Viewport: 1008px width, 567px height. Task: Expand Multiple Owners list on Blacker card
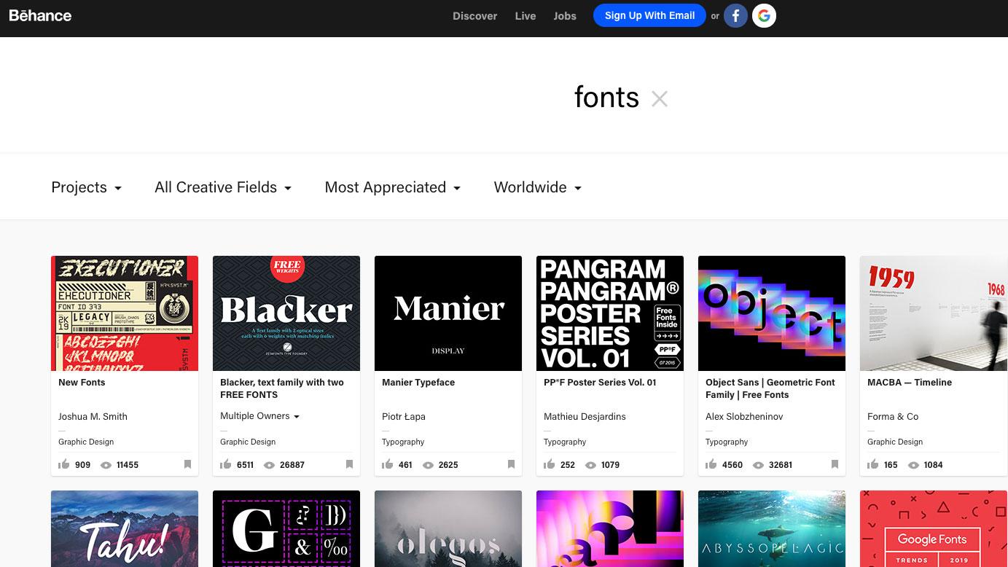pyautogui.click(x=260, y=416)
